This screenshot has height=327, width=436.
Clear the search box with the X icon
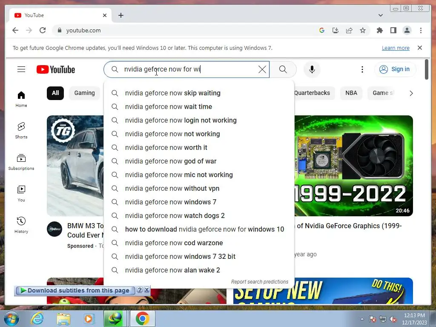(262, 69)
